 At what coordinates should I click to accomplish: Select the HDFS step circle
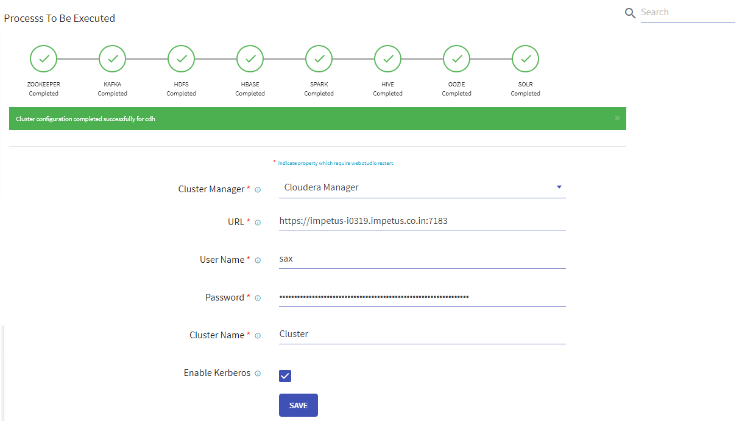pyautogui.click(x=181, y=58)
